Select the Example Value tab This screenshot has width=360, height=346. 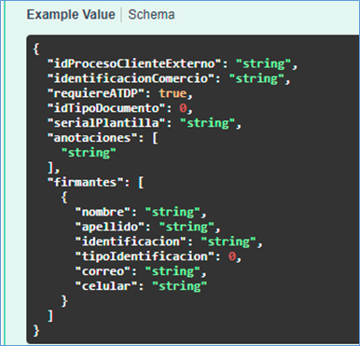71,15
